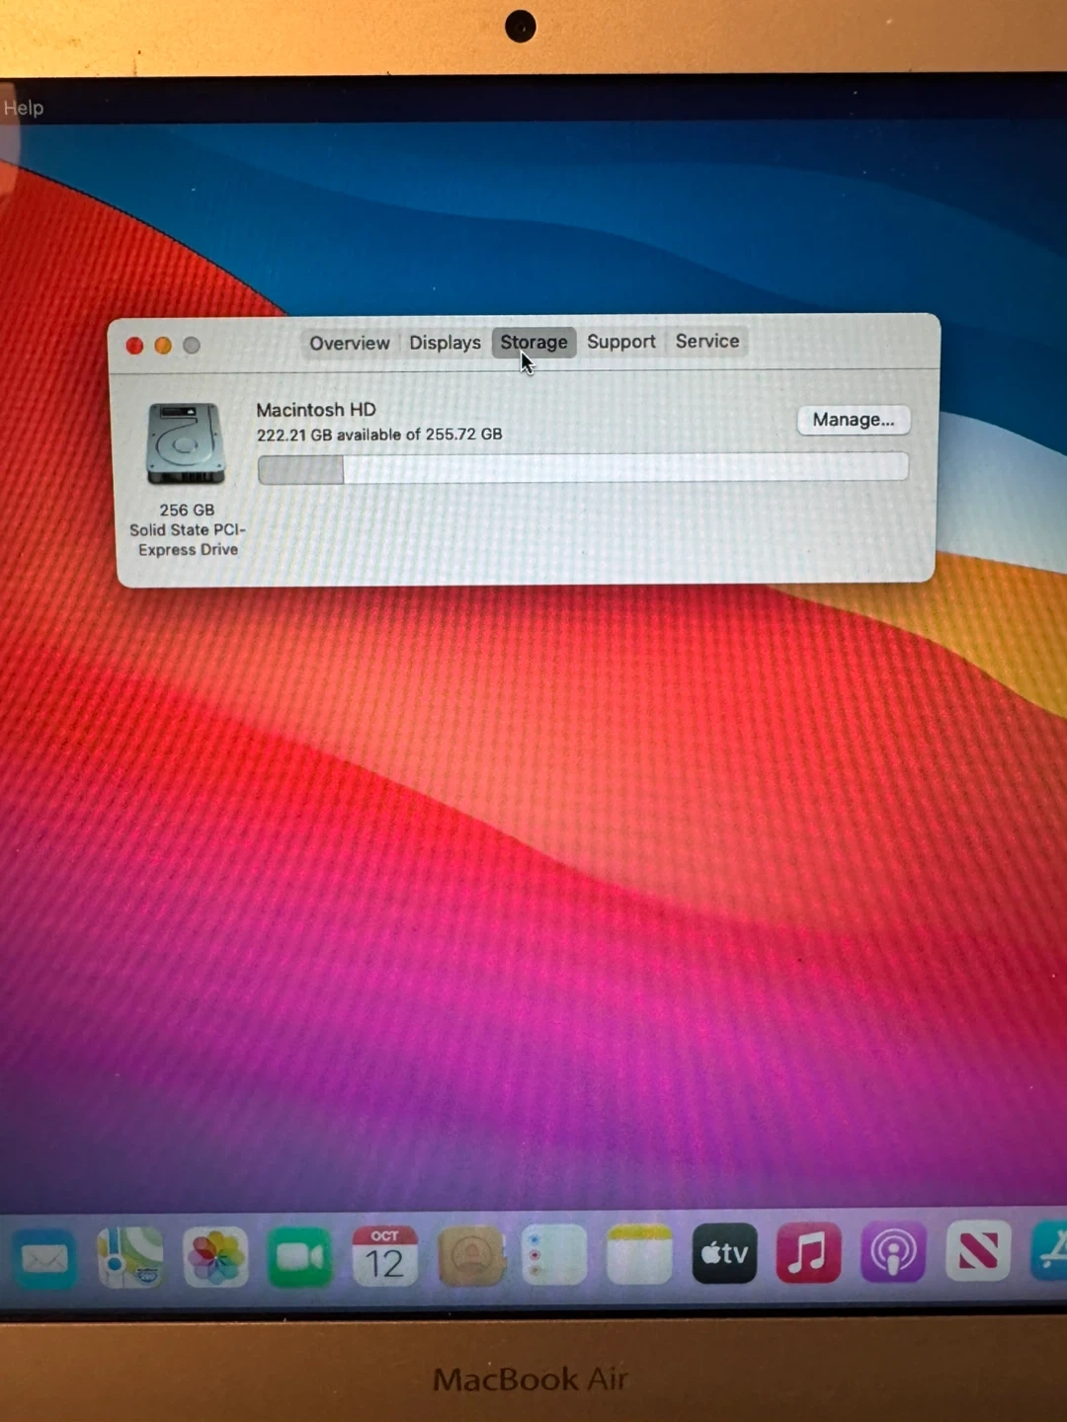Image resolution: width=1067 pixels, height=1422 pixels.
Task: Start FaceTime from the Dock
Action: point(300,1256)
